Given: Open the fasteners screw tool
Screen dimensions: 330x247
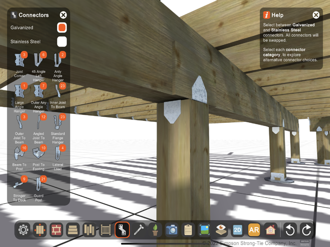Looking at the screenshot, I should [139, 230].
